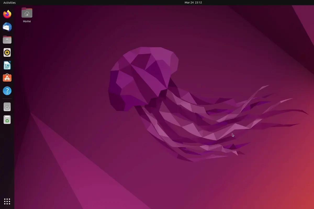Show Applications using the grid button
This screenshot has width=314, height=209.
coord(7,201)
